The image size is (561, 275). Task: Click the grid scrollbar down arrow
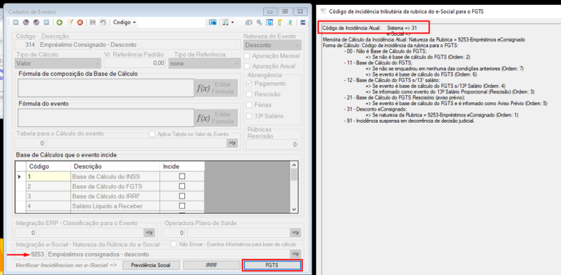(x=294, y=210)
